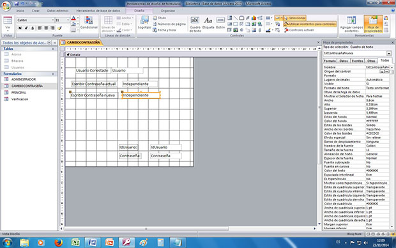This screenshot has height=248, width=396.
Task: Insert a Logotipo into the form
Action: point(144,23)
